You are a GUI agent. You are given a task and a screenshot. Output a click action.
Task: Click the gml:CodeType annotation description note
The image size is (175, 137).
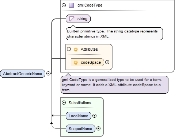click(x=114, y=85)
